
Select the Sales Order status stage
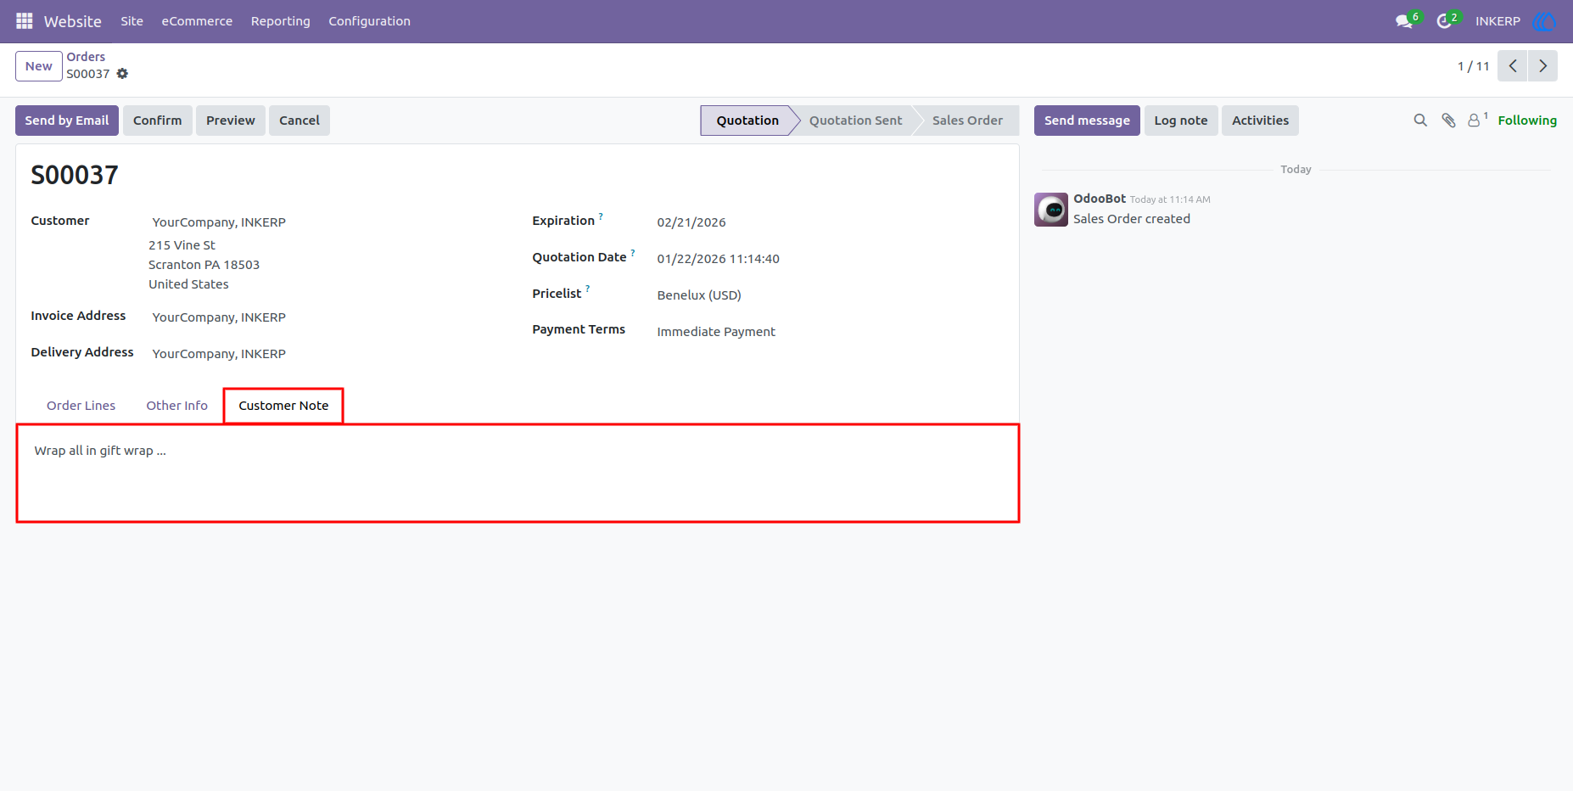[x=967, y=121]
